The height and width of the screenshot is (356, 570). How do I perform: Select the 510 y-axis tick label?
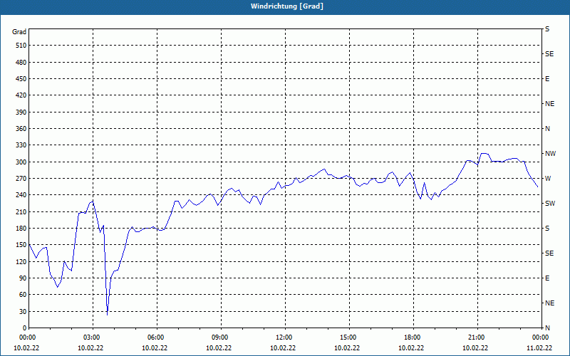click(x=21, y=46)
